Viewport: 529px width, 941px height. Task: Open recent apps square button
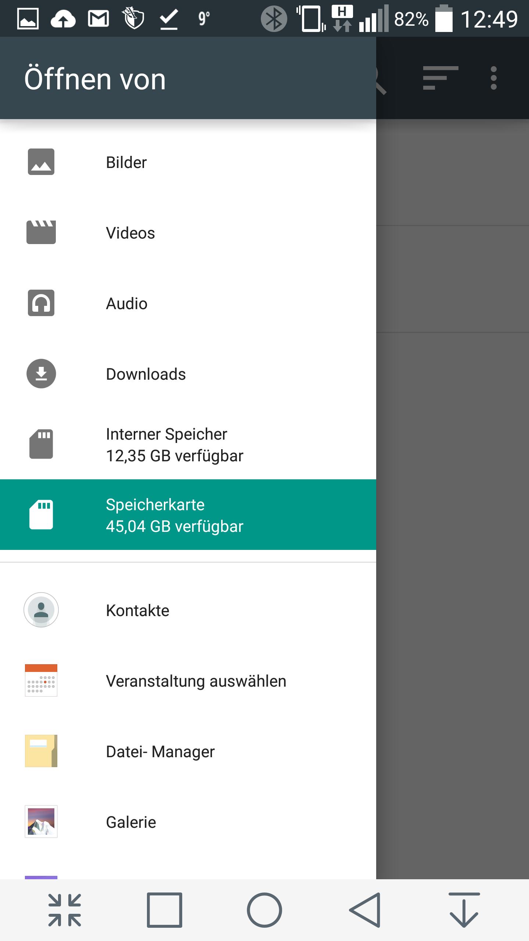(165, 910)
